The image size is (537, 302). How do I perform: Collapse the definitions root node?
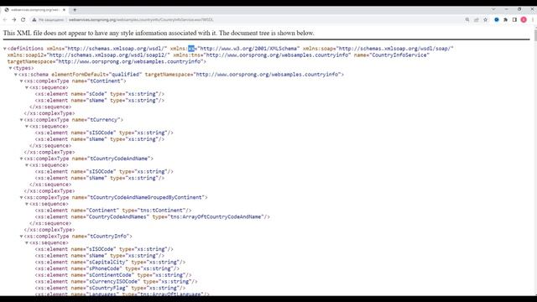[5, 49]
